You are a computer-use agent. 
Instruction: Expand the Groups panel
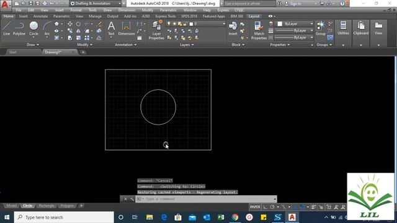click(x=324, y=45)
